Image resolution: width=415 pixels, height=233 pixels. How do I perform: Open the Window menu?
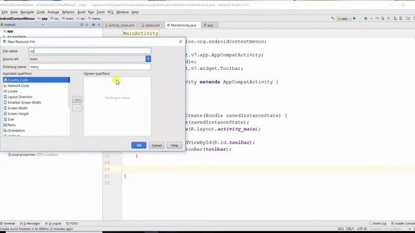pyautogui.click(x=123, y=12)
